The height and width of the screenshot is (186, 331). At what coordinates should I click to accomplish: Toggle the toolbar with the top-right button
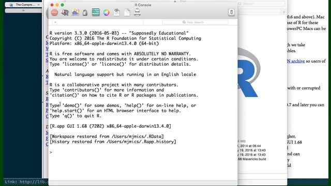pos(231,12)
